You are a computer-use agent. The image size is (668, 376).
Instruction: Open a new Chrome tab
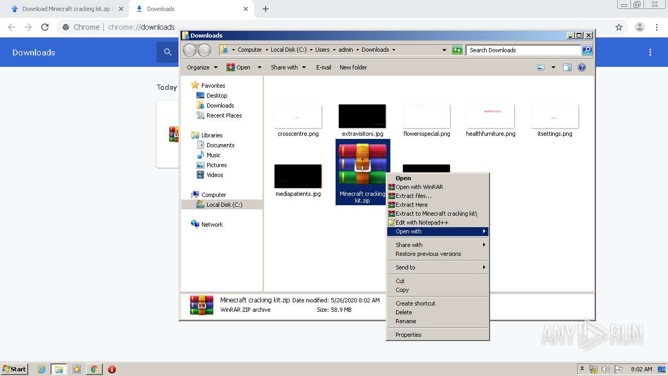(265, 9)
